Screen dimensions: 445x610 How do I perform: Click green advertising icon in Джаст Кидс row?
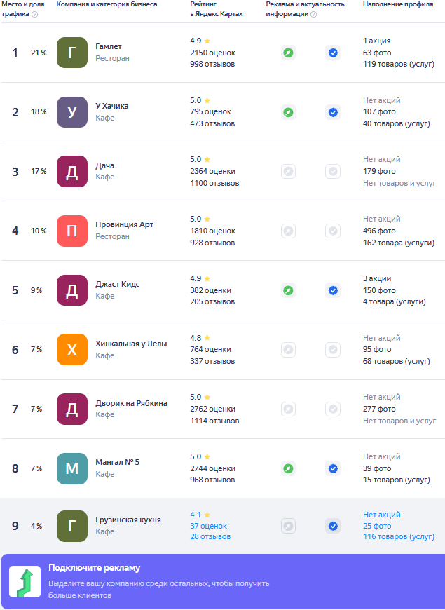point(287,290)
